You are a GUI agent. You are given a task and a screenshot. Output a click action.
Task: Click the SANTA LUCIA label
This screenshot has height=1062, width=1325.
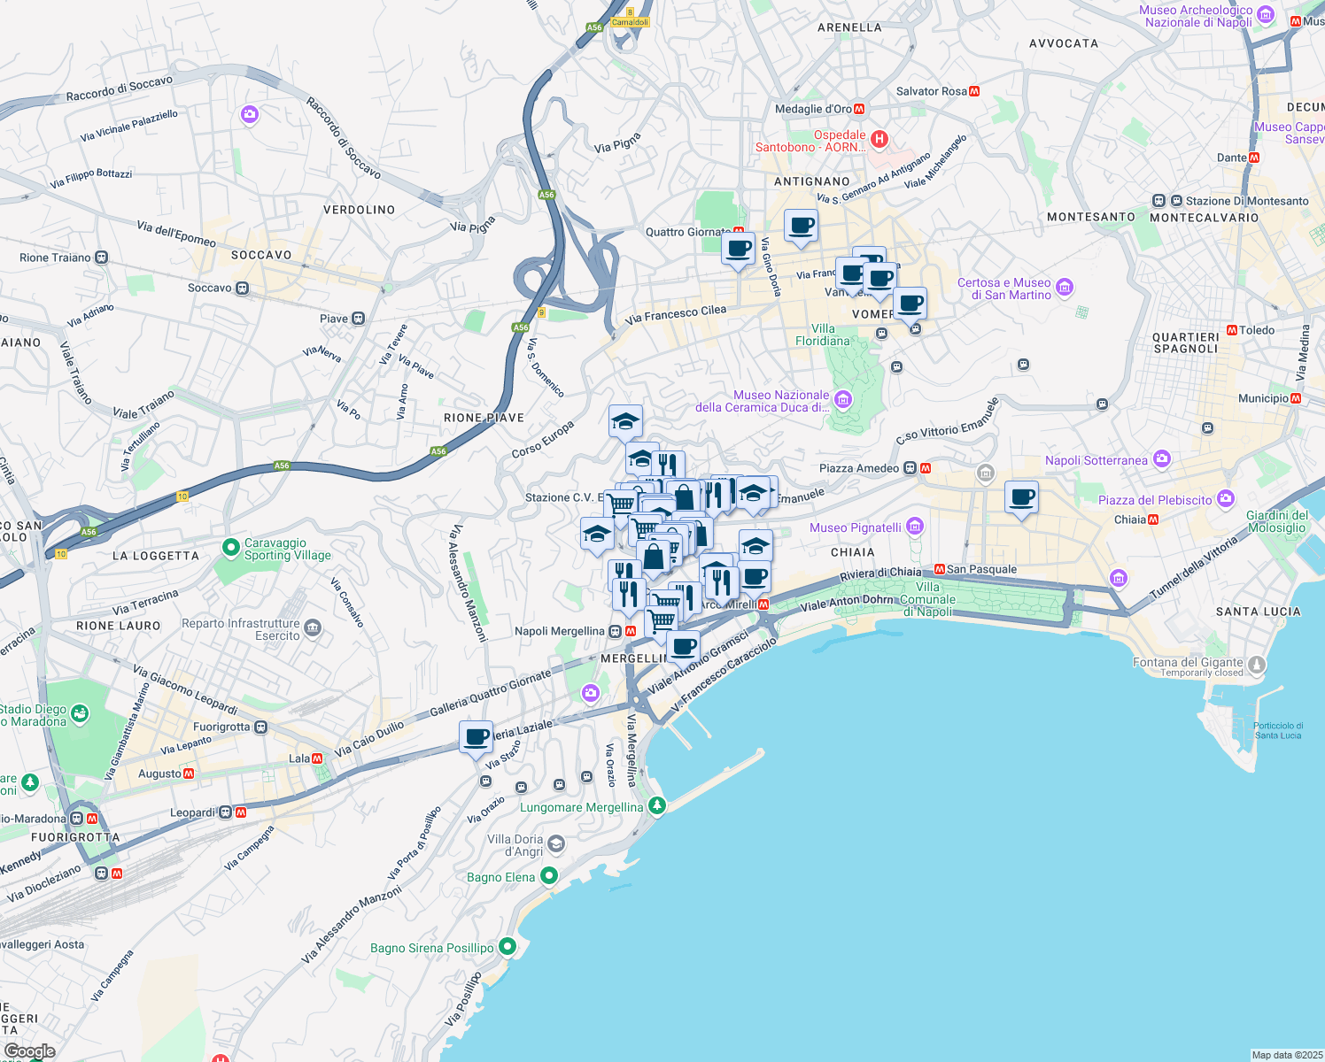[1259, 612]
